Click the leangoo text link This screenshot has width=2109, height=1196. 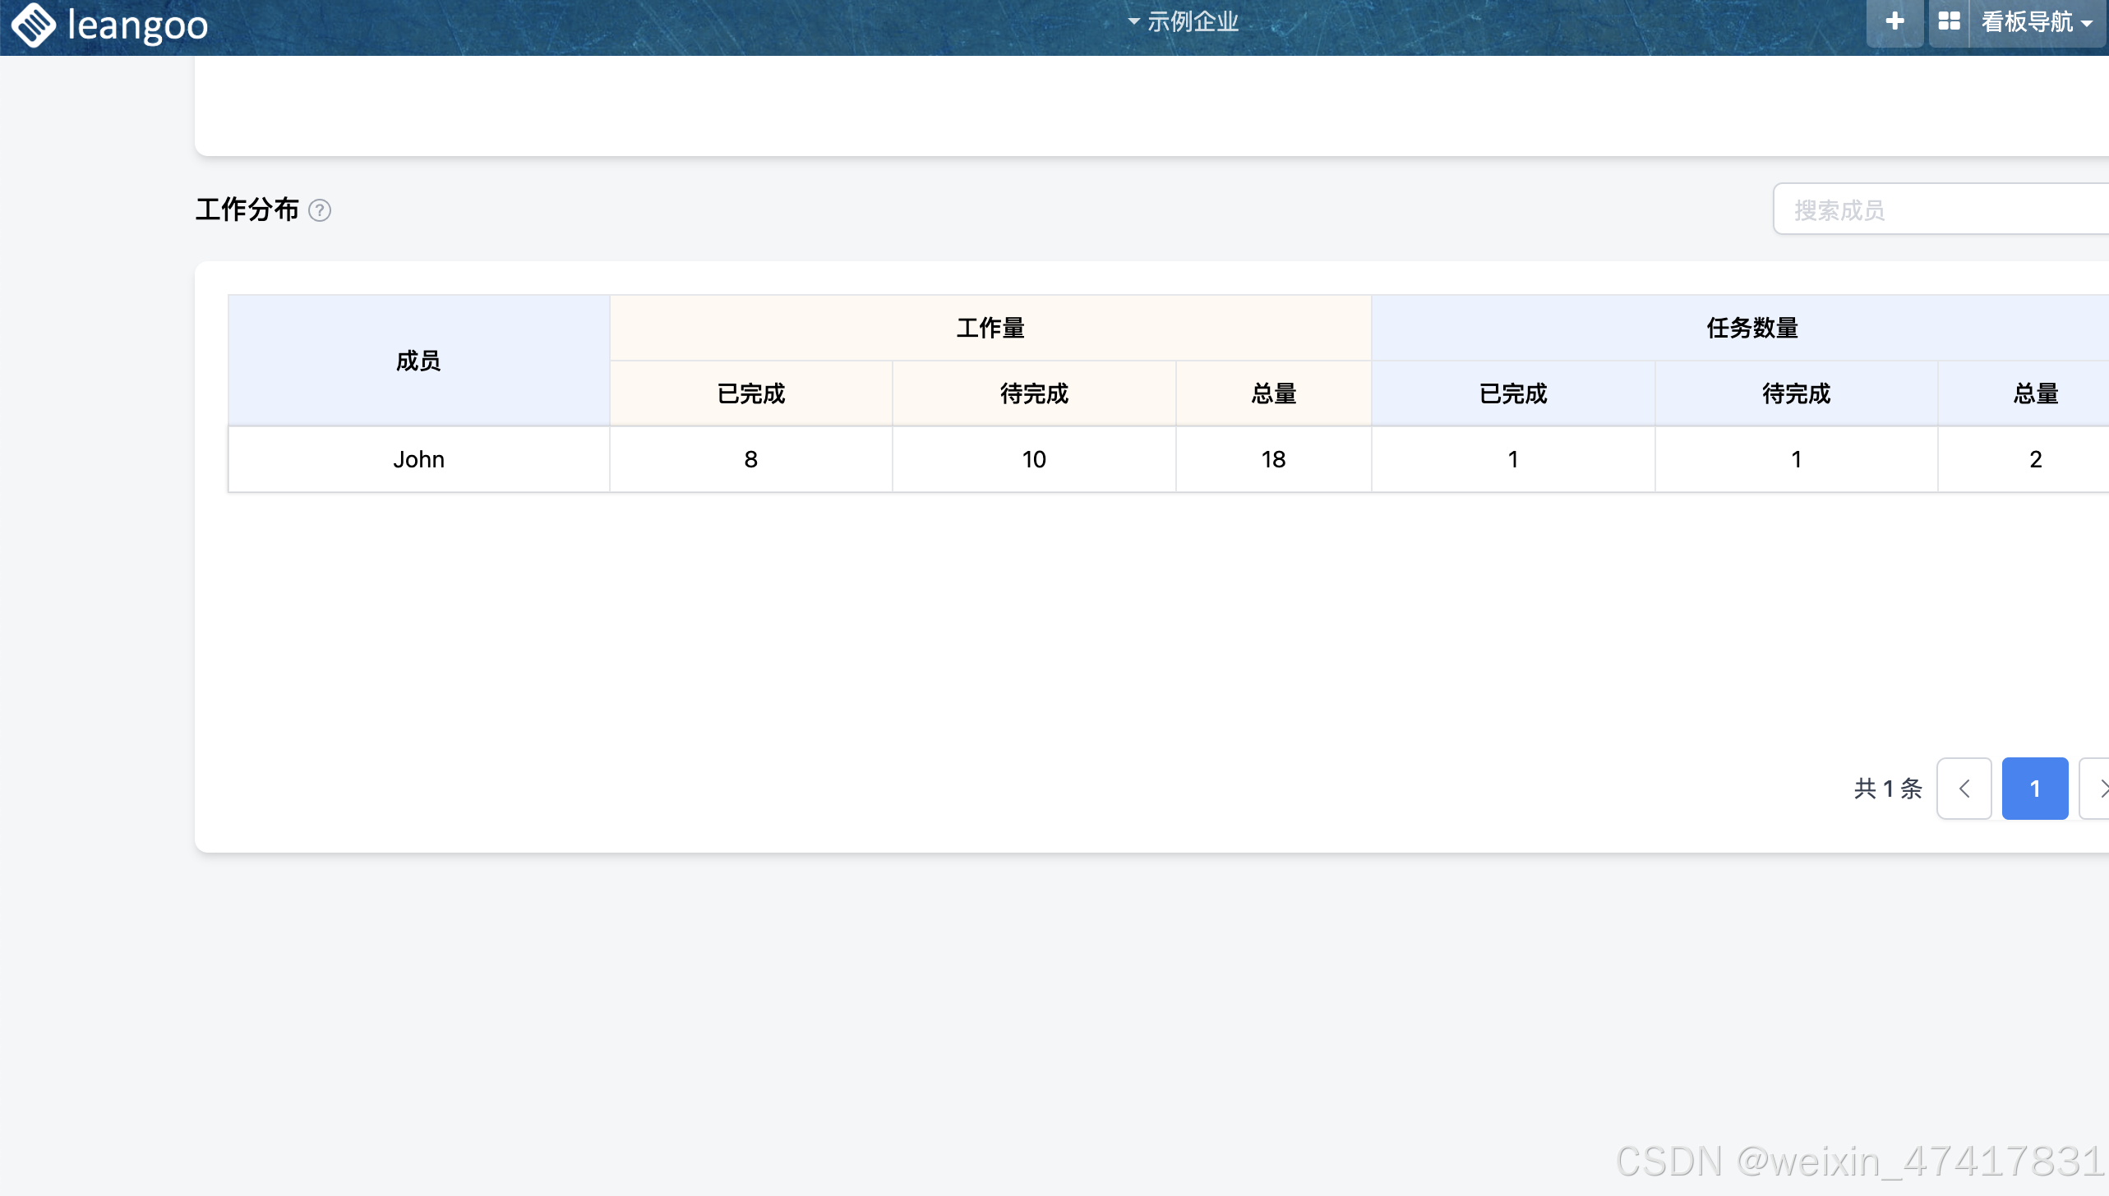pos(137,25)
